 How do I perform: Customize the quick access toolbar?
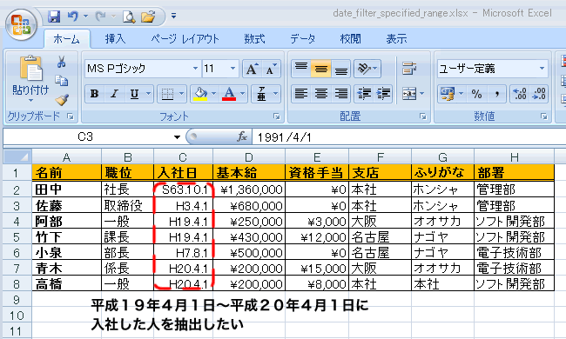(173, 16)
